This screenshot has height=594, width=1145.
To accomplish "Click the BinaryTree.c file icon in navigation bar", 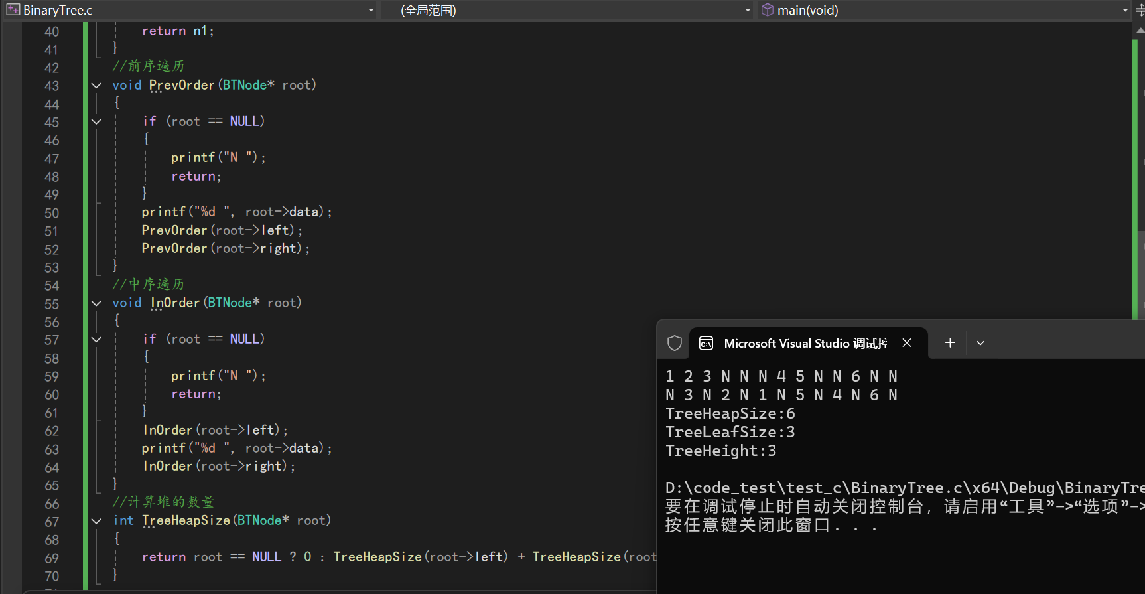I will point(13,10).
